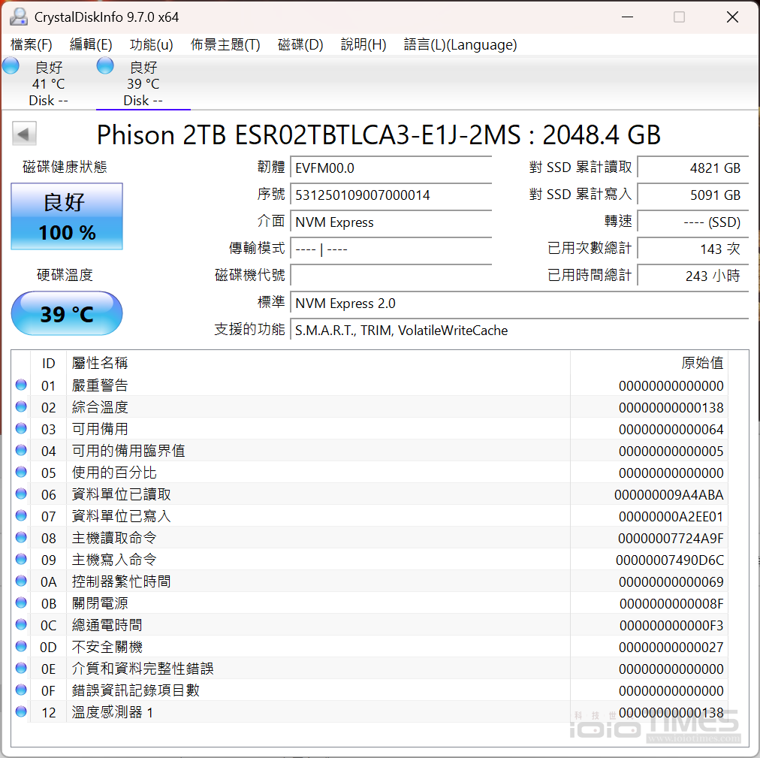Screen dimensions: 760x758
Task: Open the 檔案(F) menu
Action: point(32,44)
